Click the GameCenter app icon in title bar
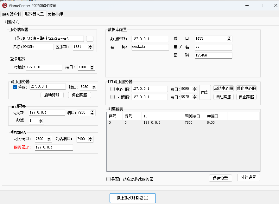The image size is (279, 204). (5, 5)
